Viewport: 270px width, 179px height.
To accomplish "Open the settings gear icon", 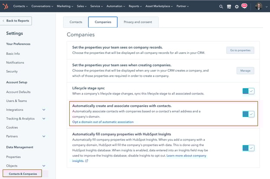I will click(x=236, y=6).
